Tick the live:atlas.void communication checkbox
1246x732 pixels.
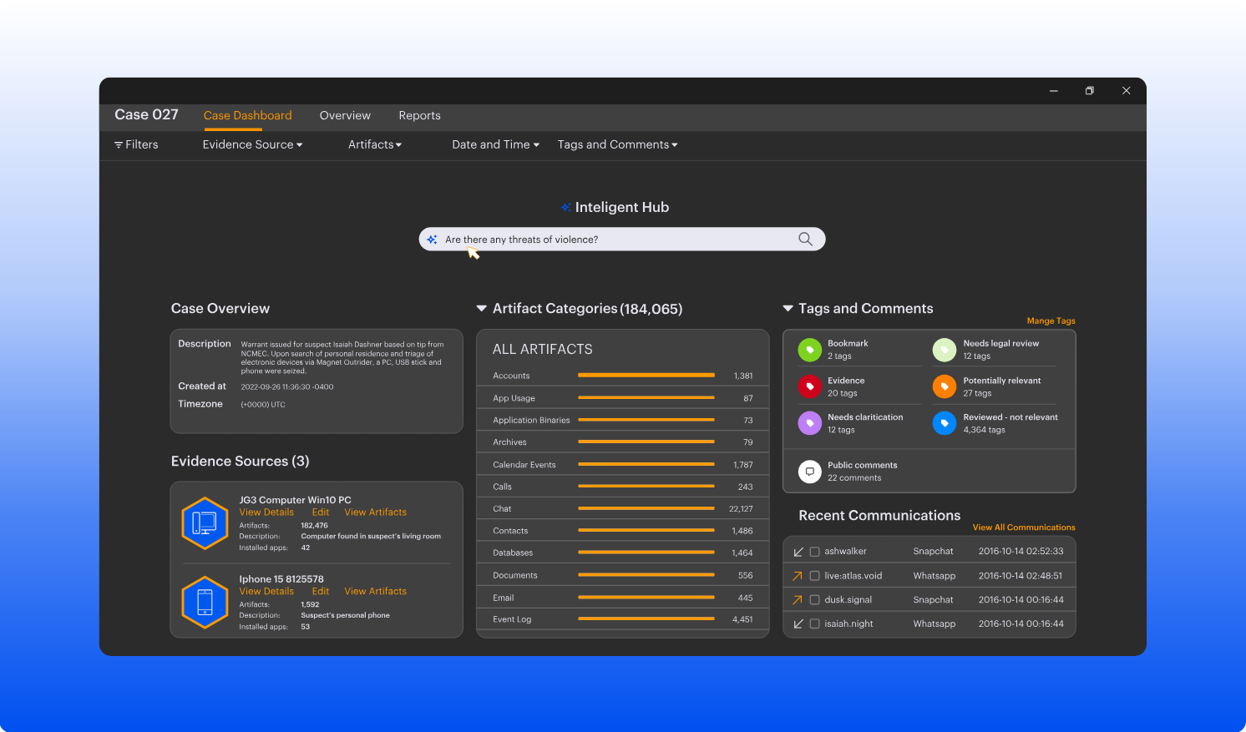point(814,576)
